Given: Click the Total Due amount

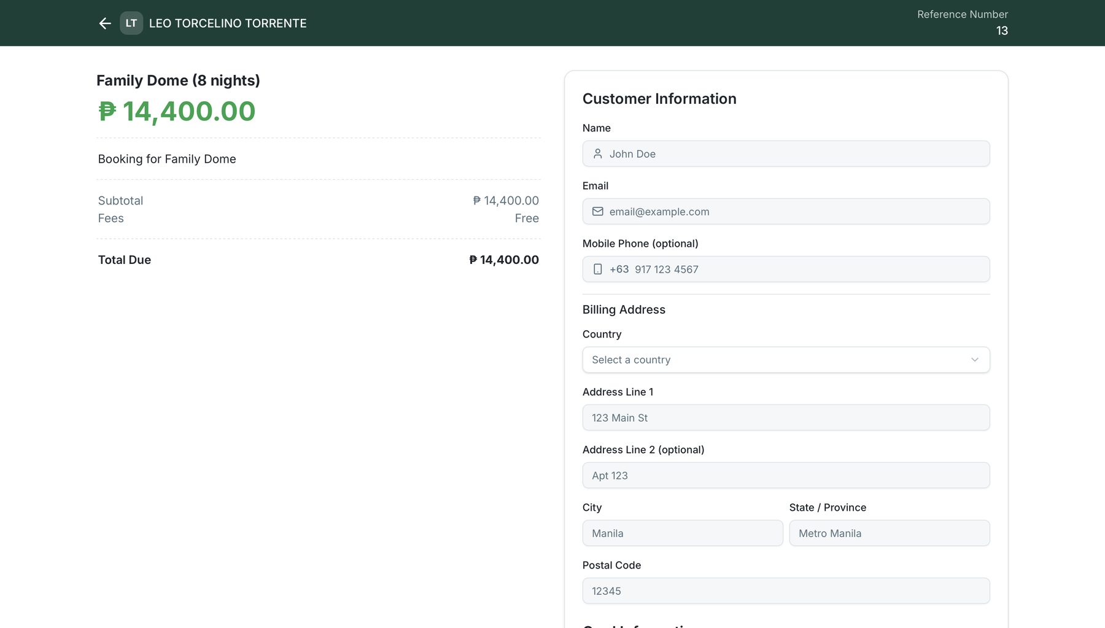Looking at the screenshot, I should click(x=504, y=260).
